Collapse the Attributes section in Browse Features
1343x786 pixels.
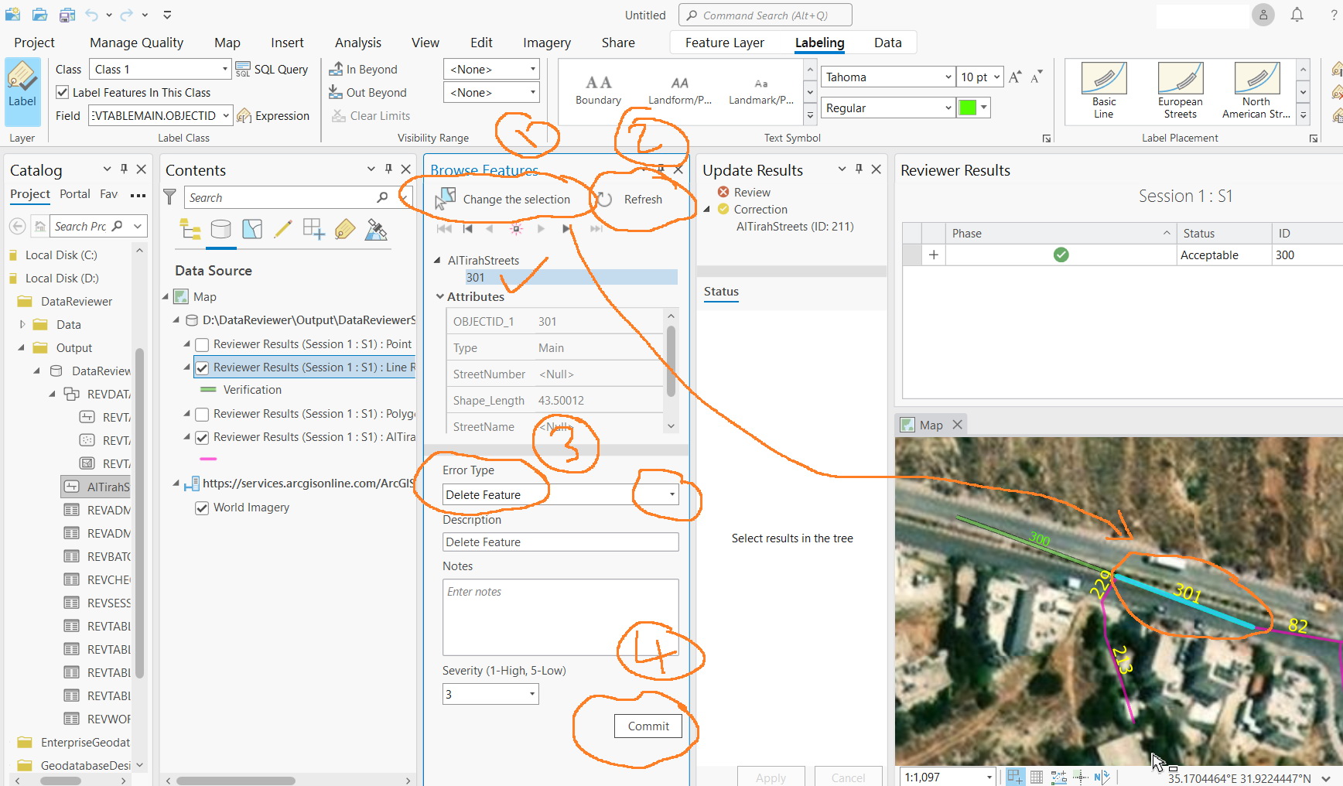tap(439, 296)
